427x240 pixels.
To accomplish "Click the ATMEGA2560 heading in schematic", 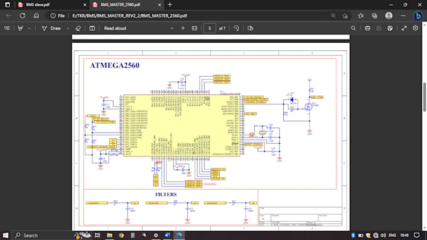I will (x=115, y=65).
